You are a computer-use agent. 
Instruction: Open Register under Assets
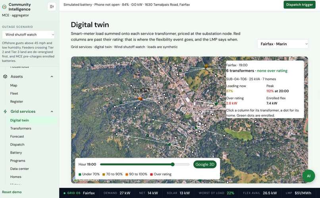17,101
